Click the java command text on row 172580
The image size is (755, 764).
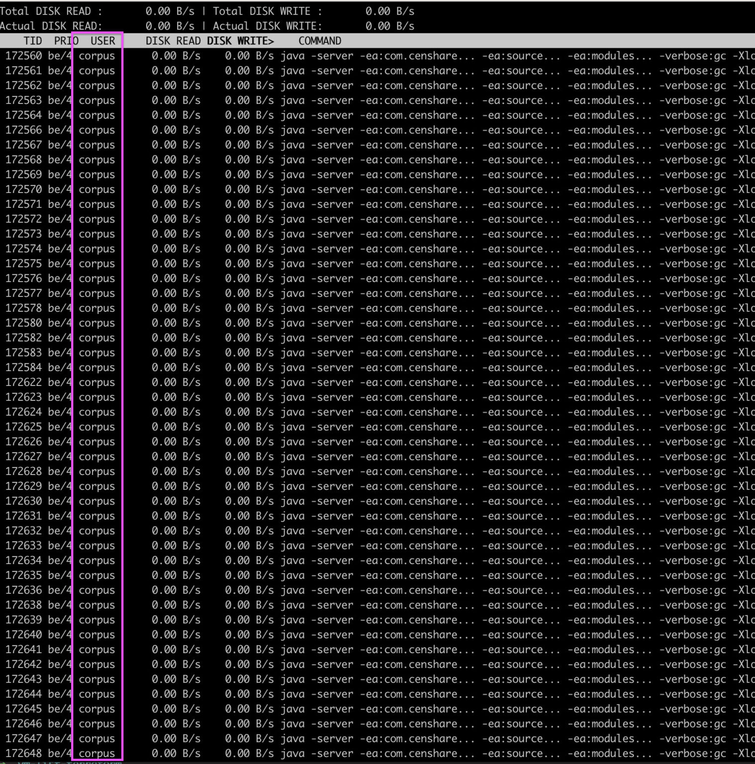pyautogui.click(x=293, y=323)
